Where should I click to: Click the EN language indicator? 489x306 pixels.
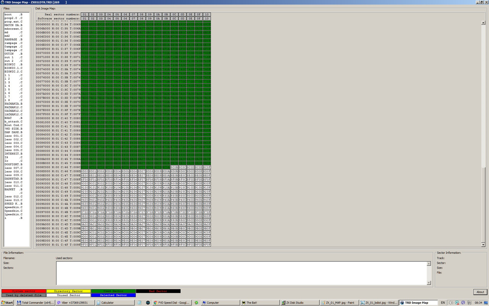(x=443, y=302)
